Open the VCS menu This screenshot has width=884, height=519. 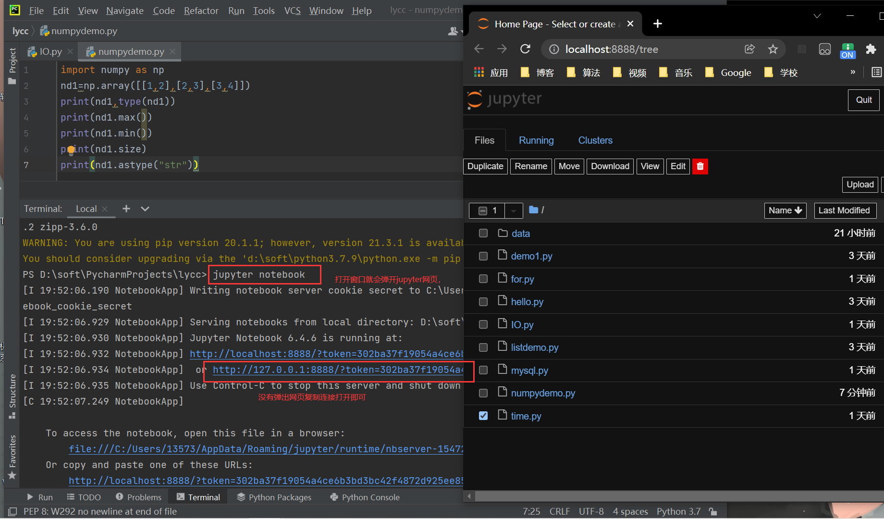(x=292, y=11)
